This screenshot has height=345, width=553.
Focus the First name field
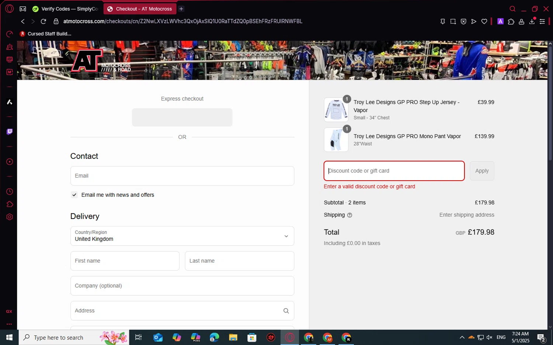click(x=125, y=261)
